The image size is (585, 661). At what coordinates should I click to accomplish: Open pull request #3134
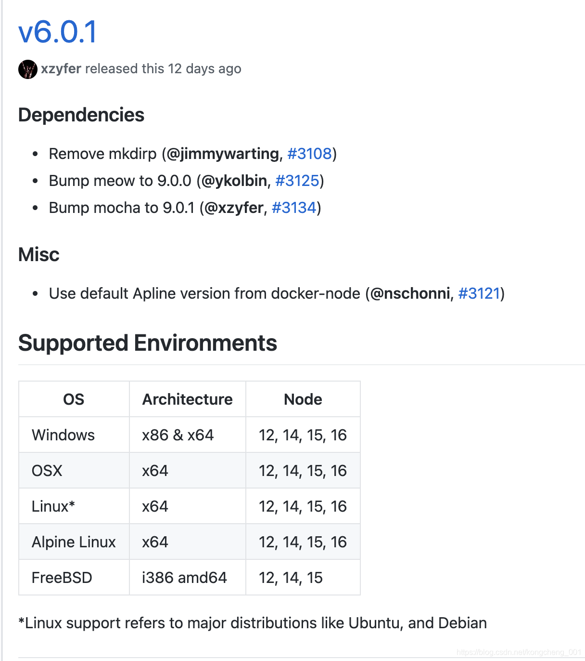[294, 208]
